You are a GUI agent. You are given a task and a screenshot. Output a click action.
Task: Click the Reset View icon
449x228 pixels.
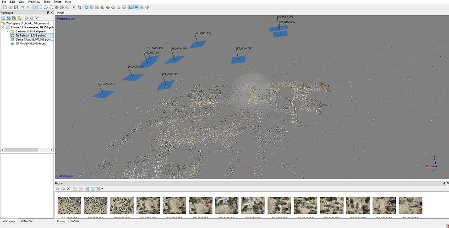pyautogui.click(x=147, y=7)
